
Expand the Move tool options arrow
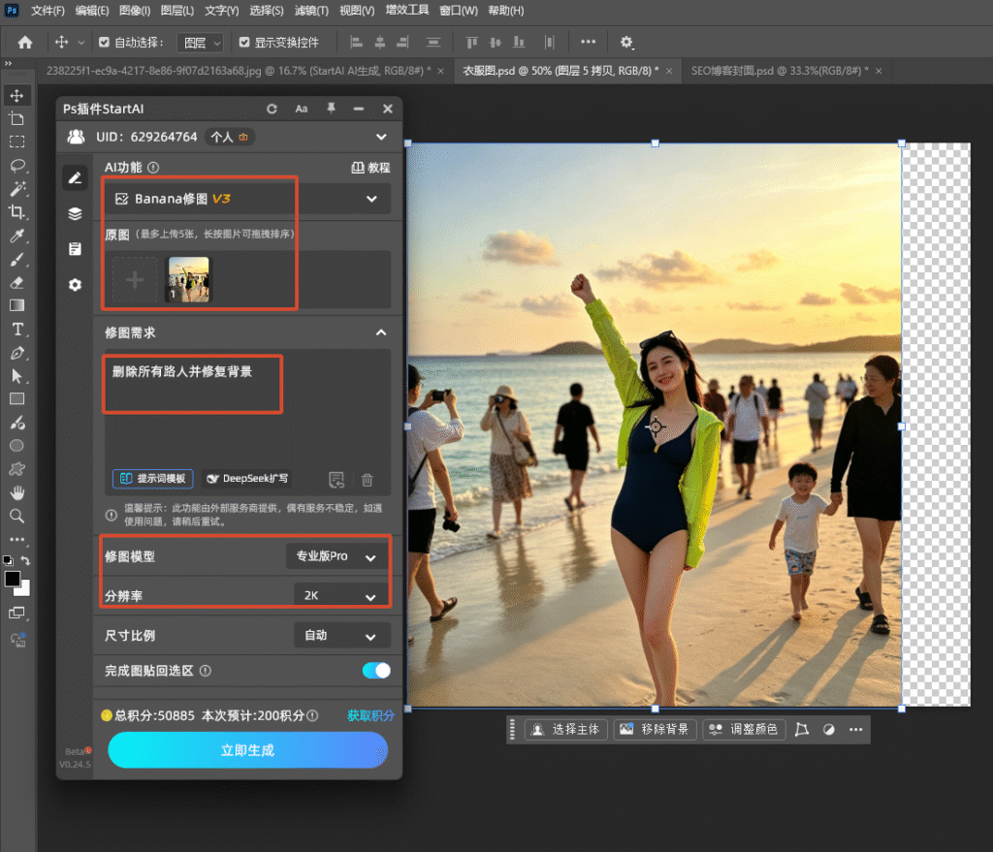point(81,43)
